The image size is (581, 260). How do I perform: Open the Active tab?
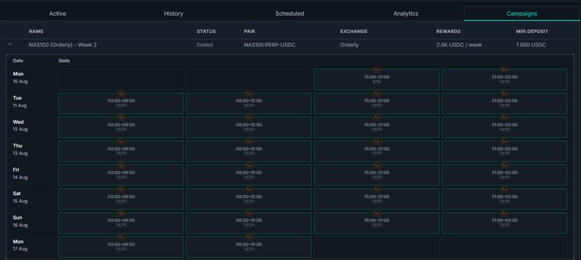(x=57, y=14)
